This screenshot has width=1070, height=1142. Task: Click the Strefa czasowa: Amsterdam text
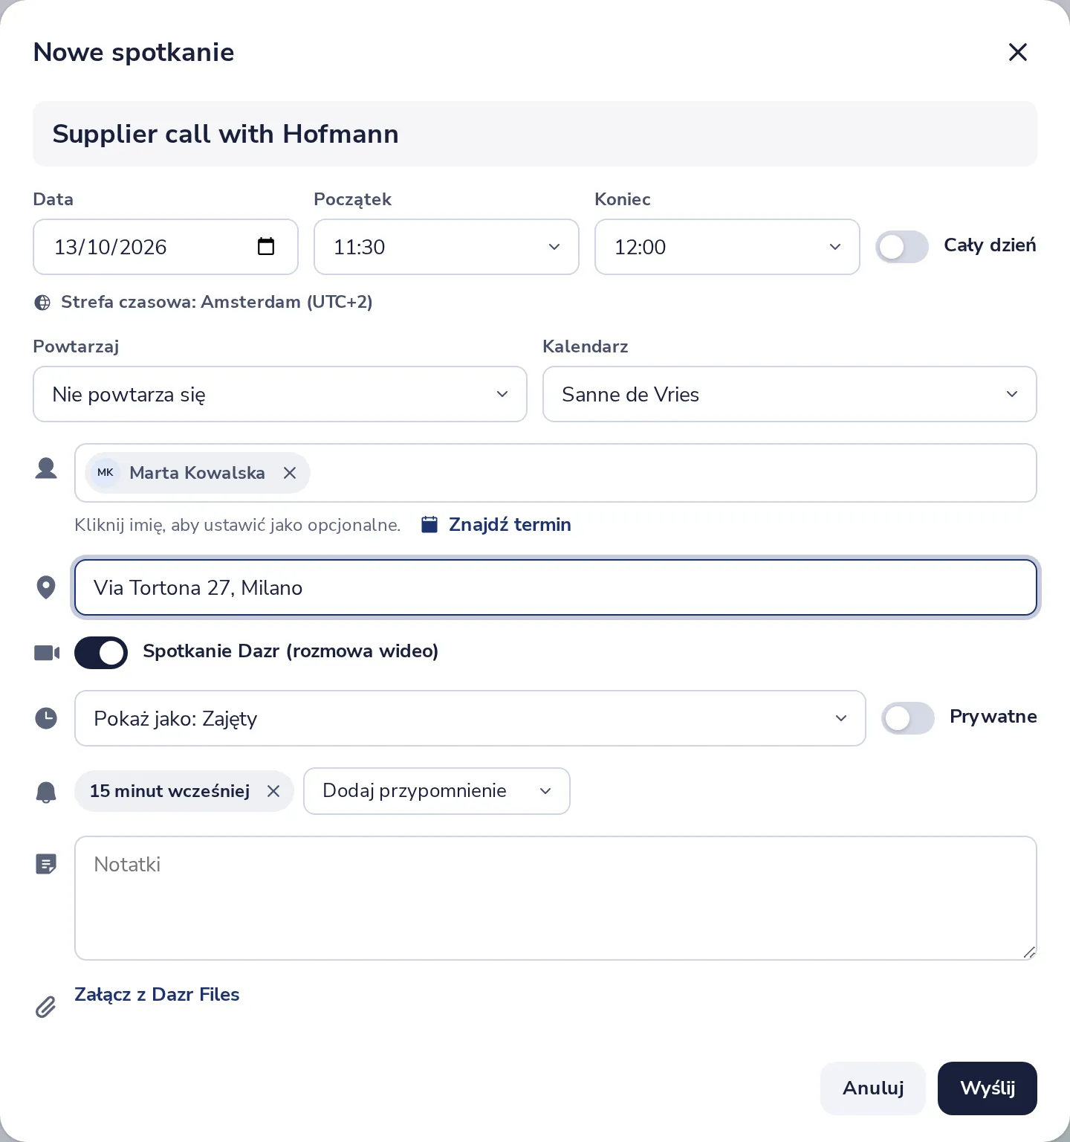[217, 302]
